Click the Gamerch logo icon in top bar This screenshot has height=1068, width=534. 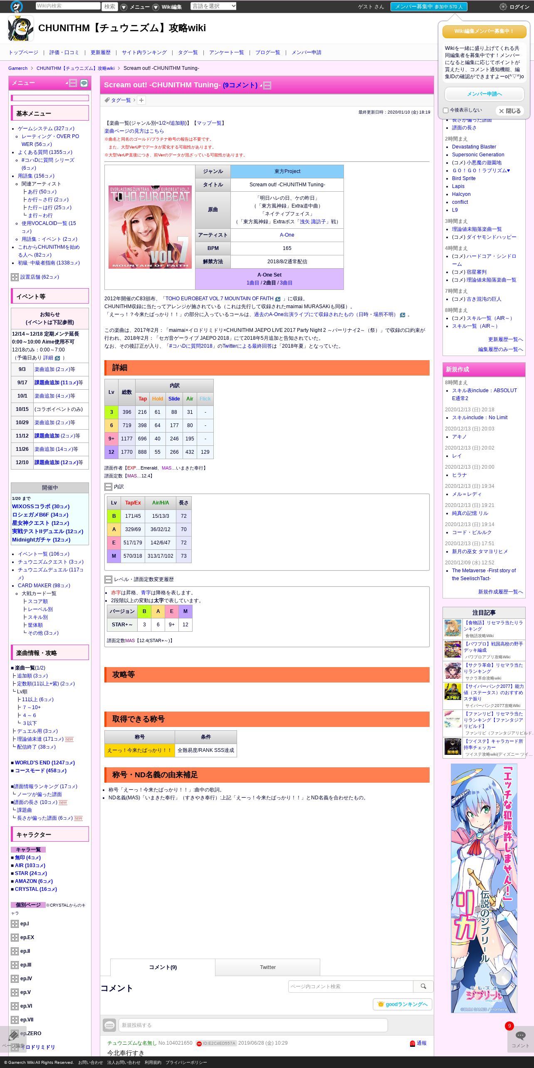(17, 6)
